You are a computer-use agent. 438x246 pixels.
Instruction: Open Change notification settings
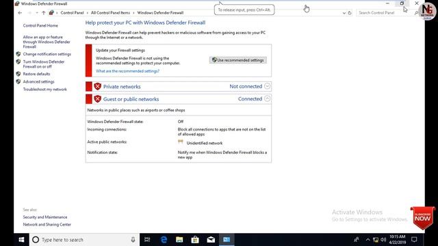[x=47, y=54]
